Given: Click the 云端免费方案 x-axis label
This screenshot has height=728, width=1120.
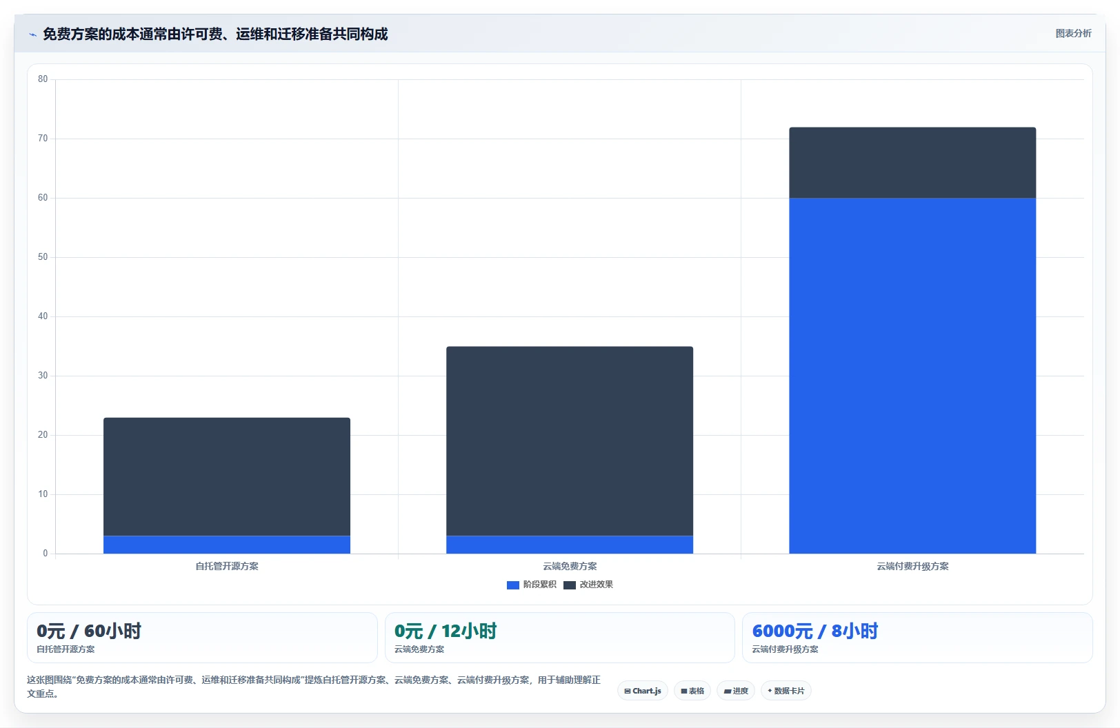Looking at the screenshot, I should tap(570, 566).
